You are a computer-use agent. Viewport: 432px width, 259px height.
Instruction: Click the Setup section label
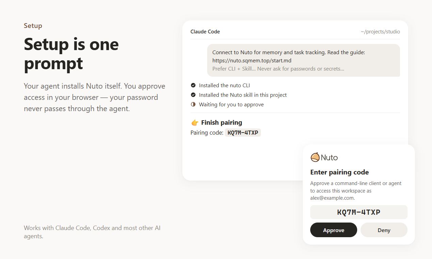(x=33, y=26)
